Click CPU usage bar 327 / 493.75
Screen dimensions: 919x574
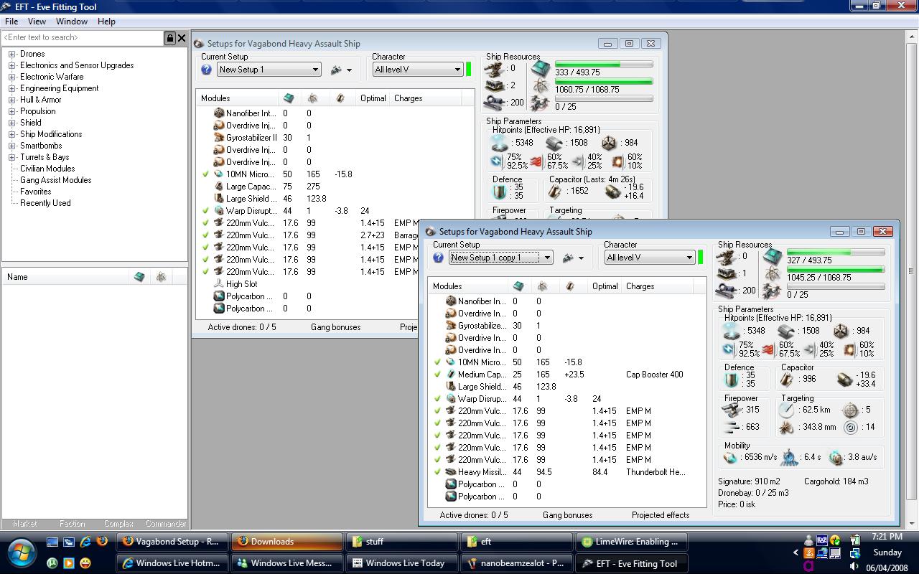pyautogui.click(x=836, y=252)
